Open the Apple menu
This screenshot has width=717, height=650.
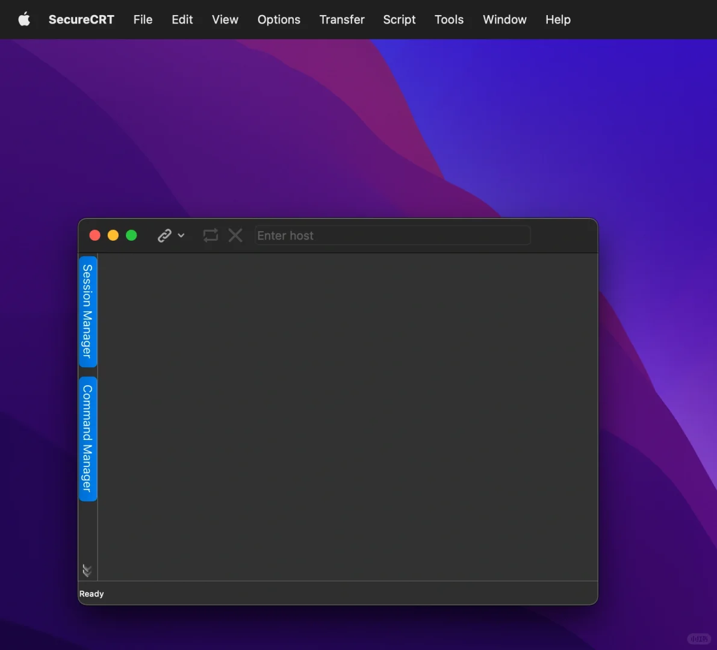[24, 19]
